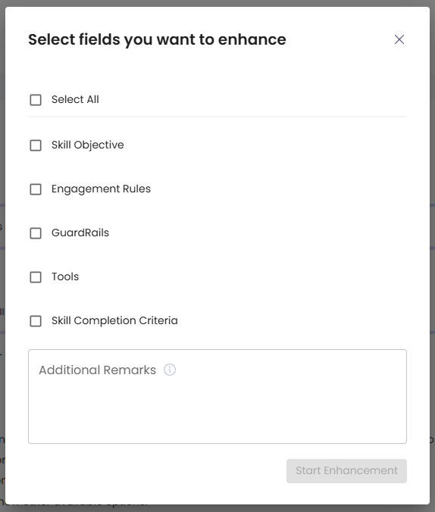Click the 'Additional Remarks' placeholder label
This screenshot has height=512, width=435.
click(98, 370)
